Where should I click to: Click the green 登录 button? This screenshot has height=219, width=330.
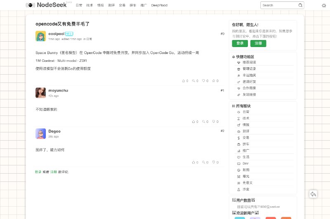click(240, 43)
